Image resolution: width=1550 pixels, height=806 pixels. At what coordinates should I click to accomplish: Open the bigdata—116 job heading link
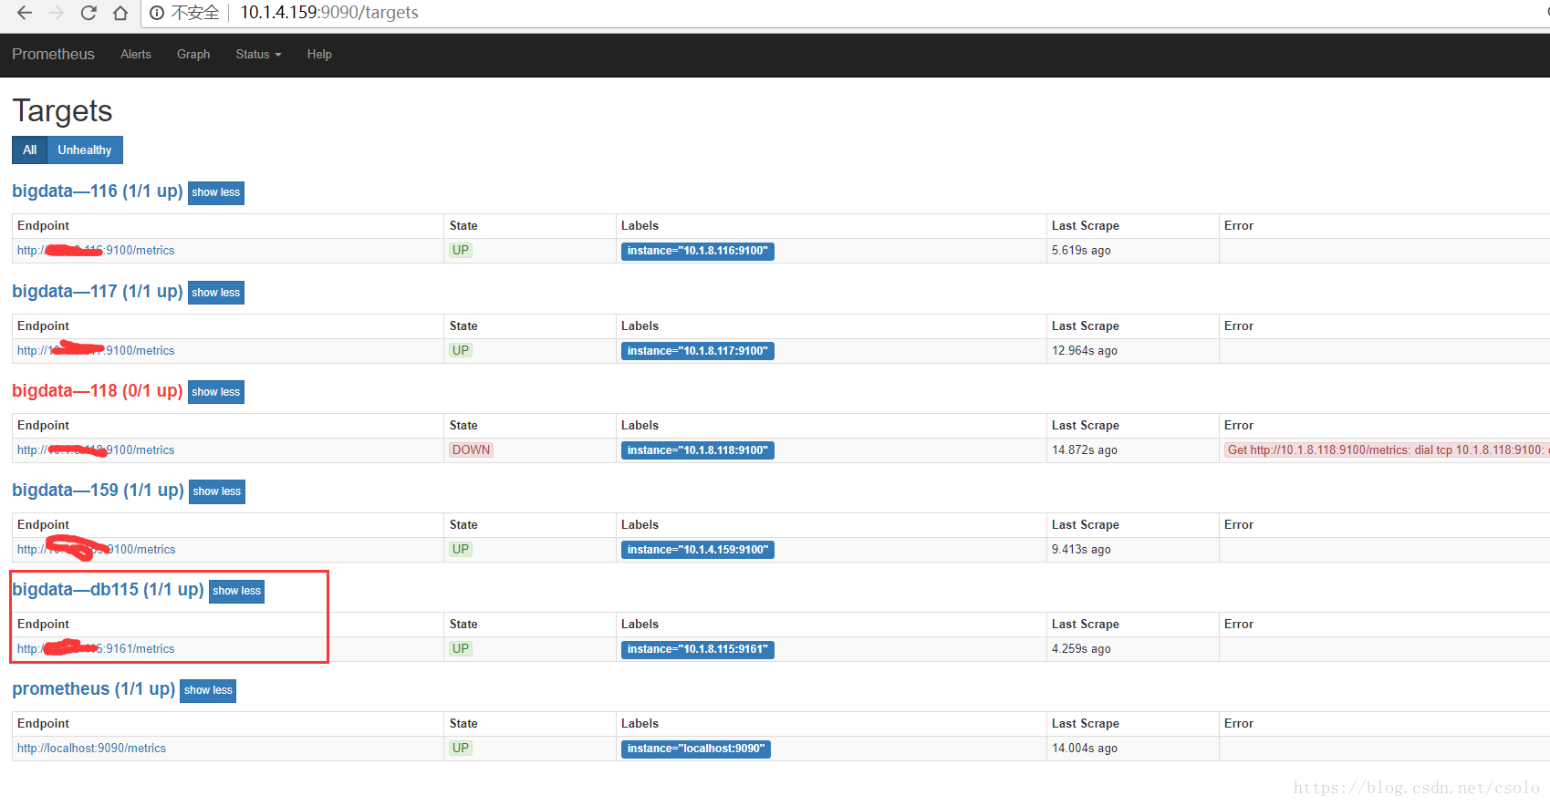tap(98, 191)
